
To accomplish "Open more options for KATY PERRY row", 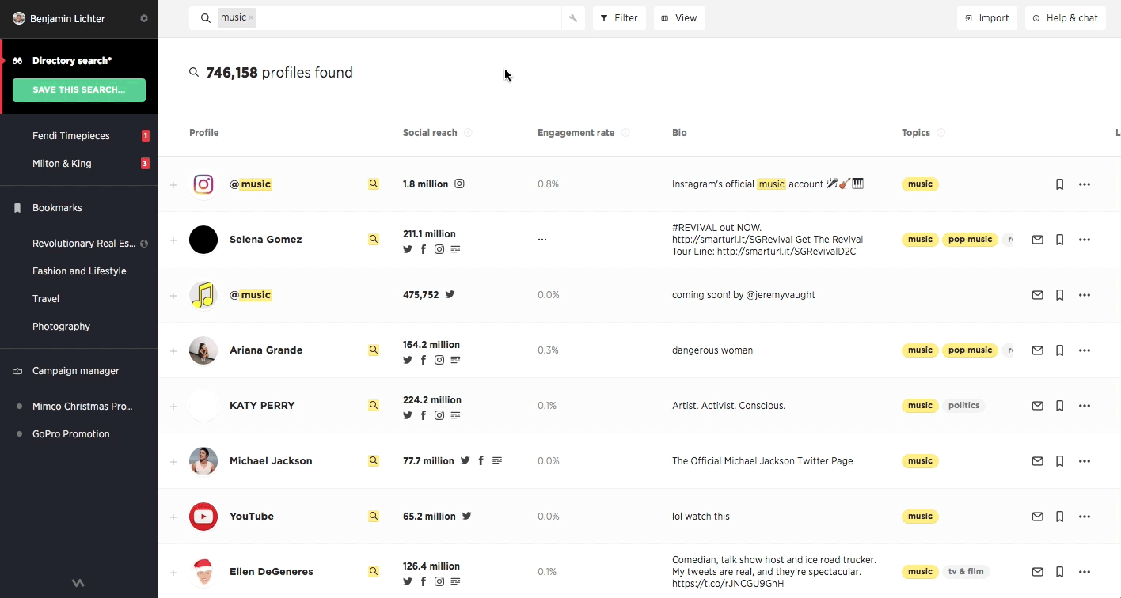I will click(1085, 406).
